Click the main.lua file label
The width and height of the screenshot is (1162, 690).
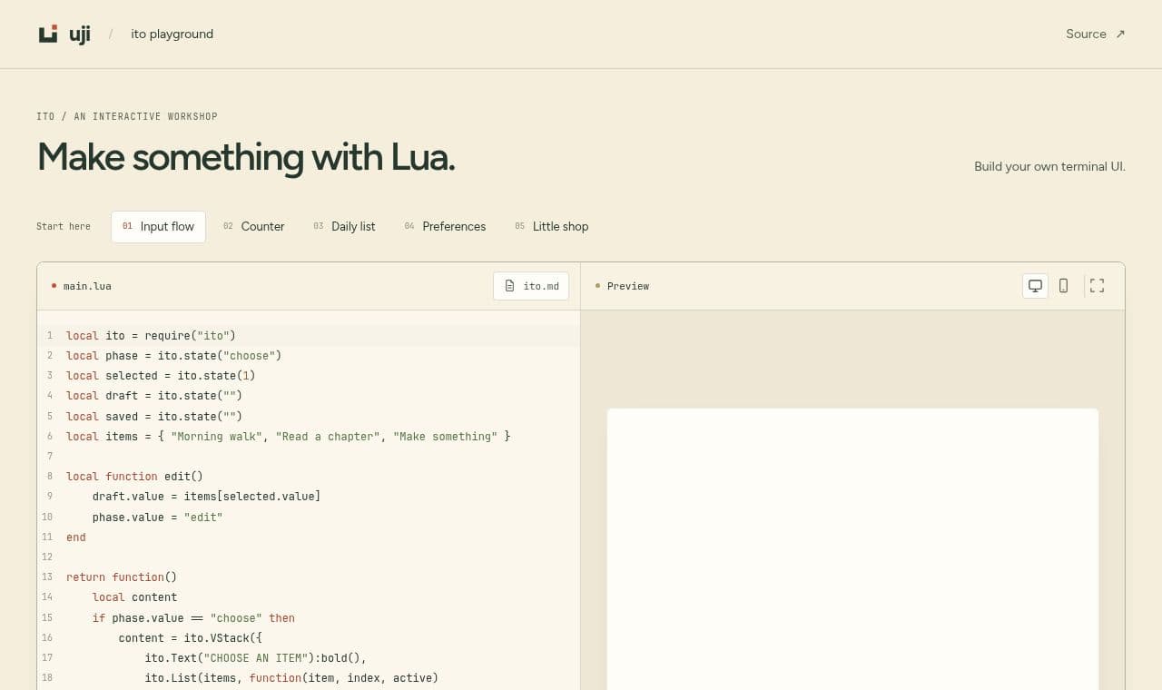tap(87, 286)
